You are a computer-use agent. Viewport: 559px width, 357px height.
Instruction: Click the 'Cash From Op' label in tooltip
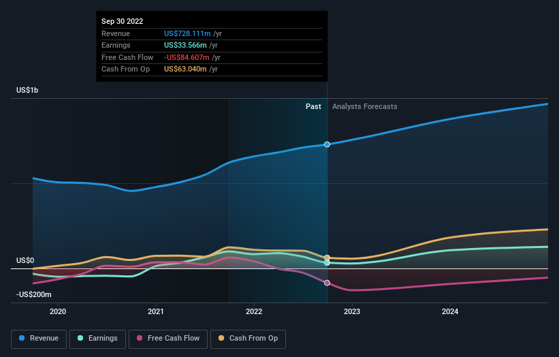coord(125,69)
